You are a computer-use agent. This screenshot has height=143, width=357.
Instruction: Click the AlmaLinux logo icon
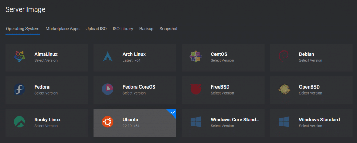tap(20, 57)
